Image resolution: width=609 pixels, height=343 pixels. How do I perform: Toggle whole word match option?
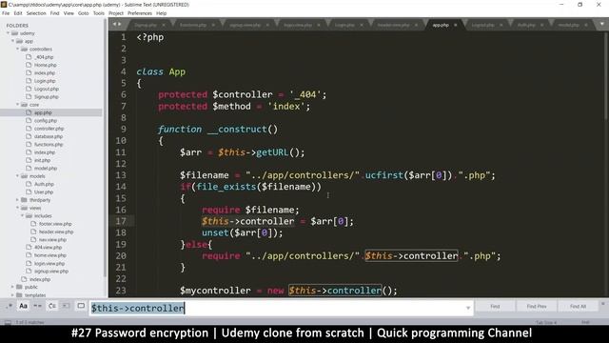37,306
